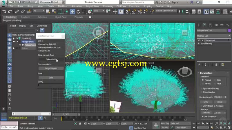Pick the Rectangular Selection Region tool
Image resolution: width=232 pixels, height=130 pixels.
click(x=60, y=12)
